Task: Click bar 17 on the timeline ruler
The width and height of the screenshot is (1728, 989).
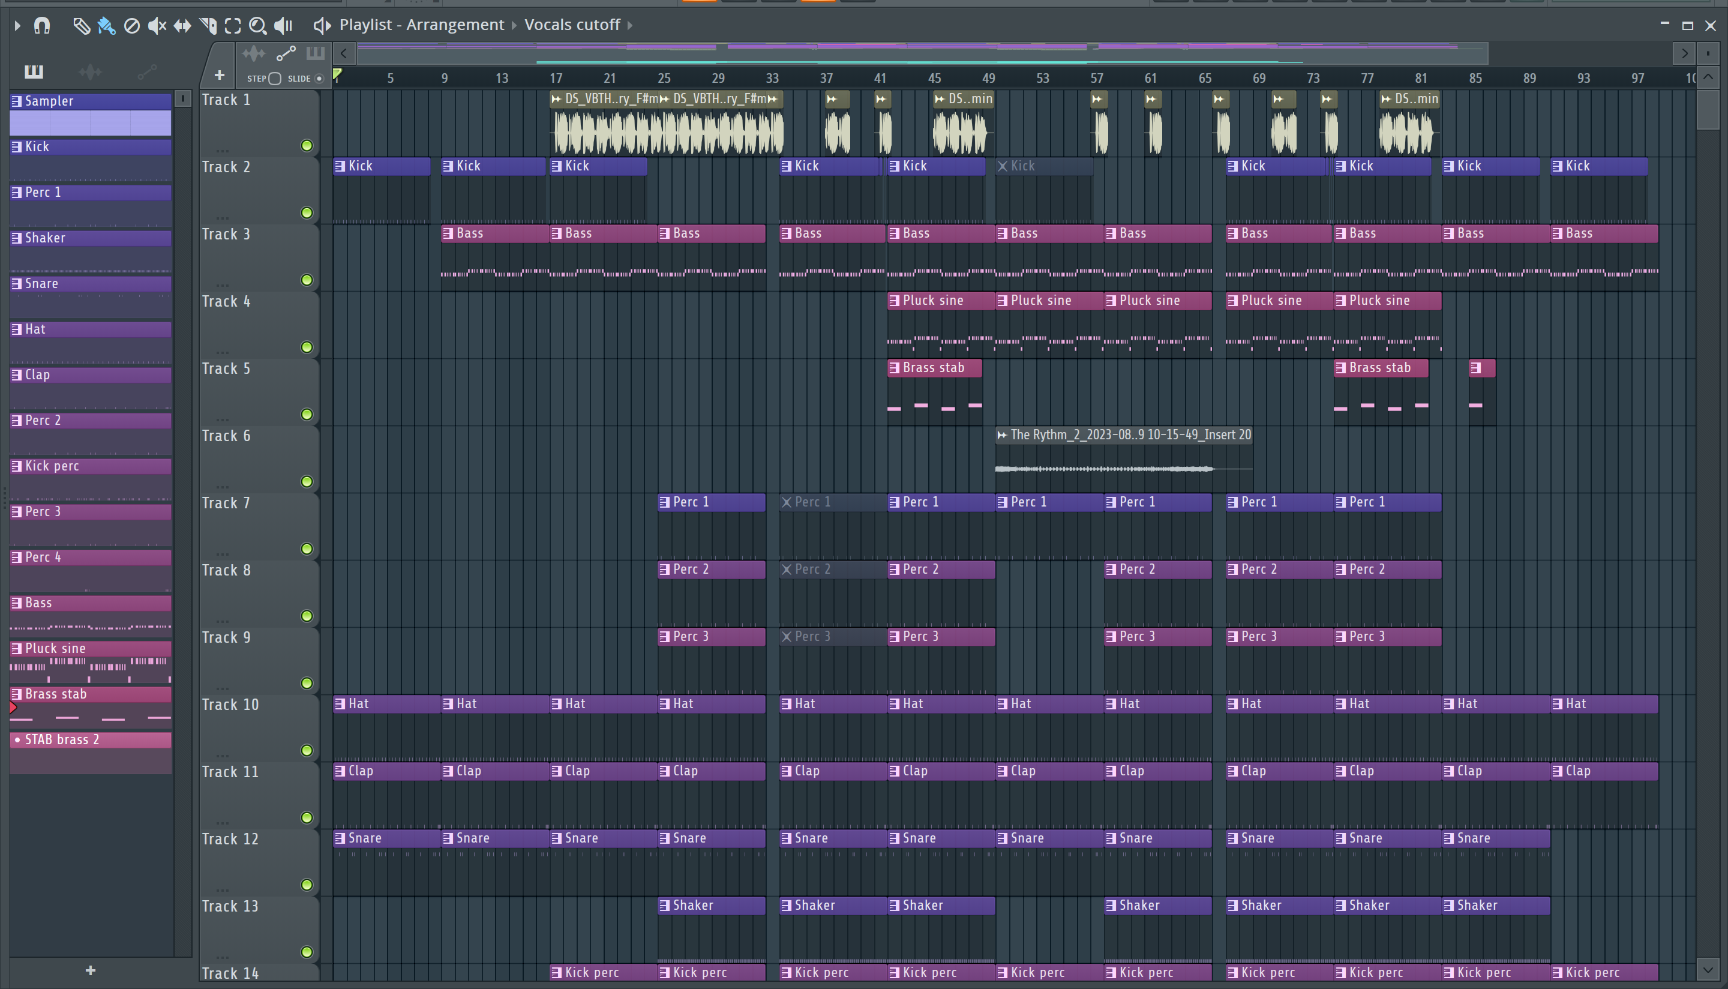Action: point(556,78)
